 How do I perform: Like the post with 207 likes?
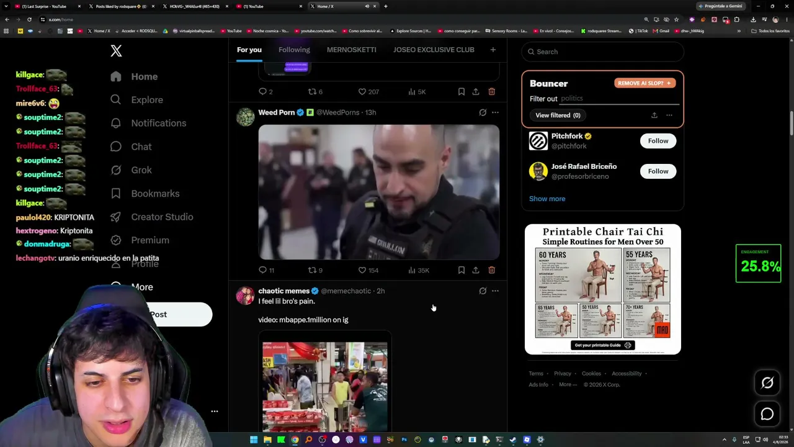coord(368,92)
